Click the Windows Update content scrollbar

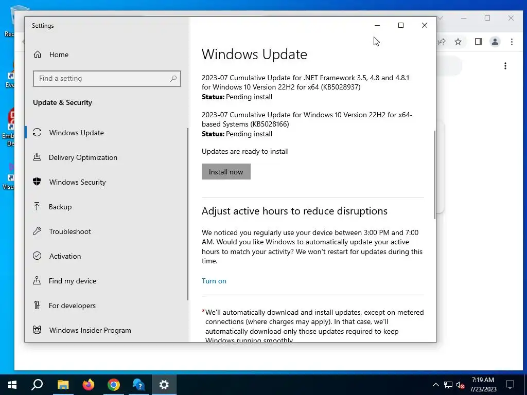coord(435,175)
